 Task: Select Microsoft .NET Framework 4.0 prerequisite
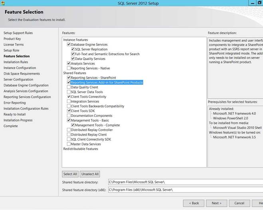click(234, 113)
